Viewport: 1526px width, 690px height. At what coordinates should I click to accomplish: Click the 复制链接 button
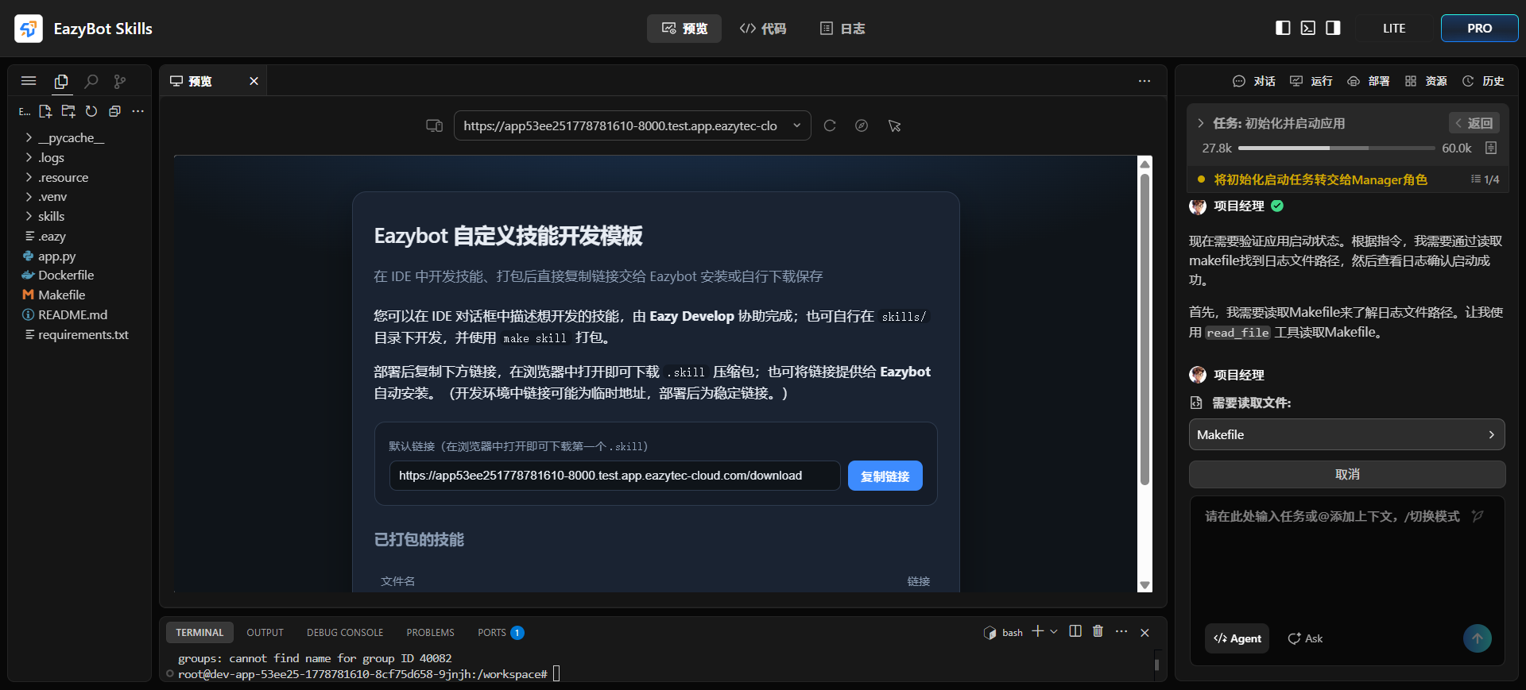885,476
